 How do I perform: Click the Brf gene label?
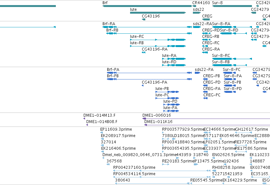[105, 3]
